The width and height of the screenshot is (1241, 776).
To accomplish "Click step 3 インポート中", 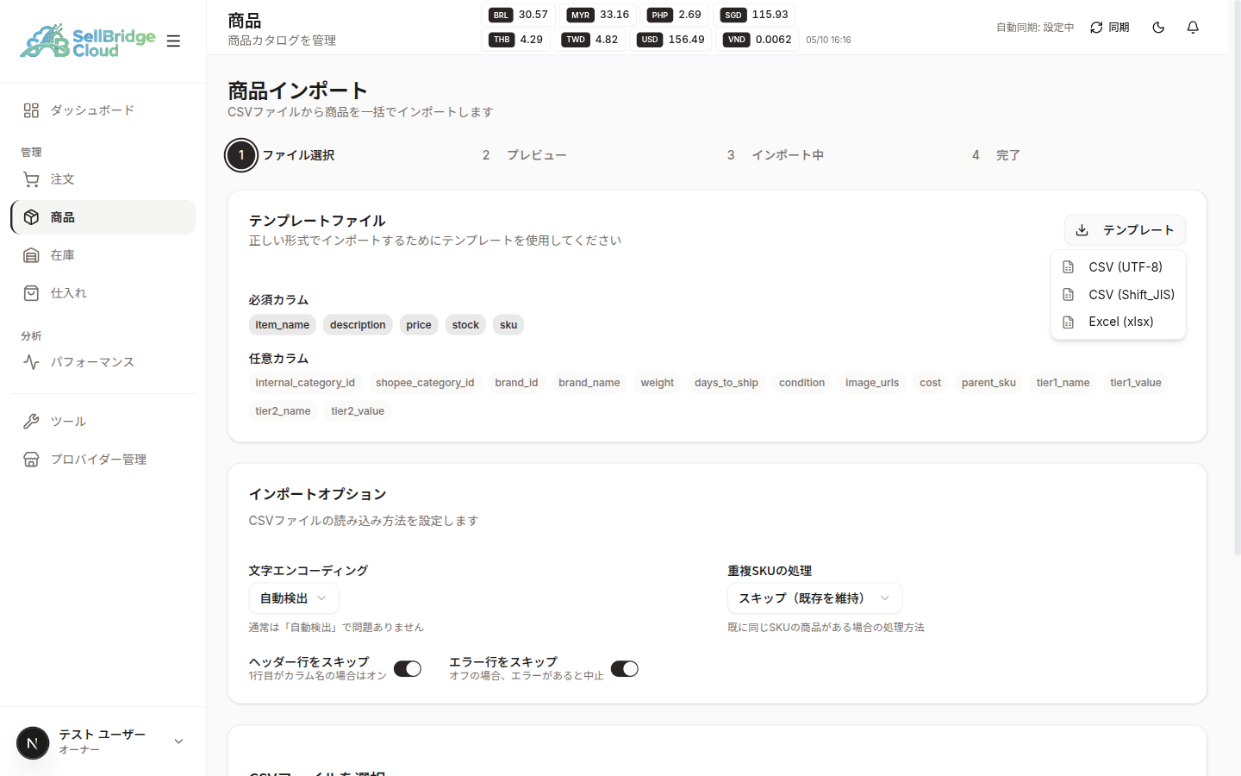I will pyautogui.click(x=775, y=155).
